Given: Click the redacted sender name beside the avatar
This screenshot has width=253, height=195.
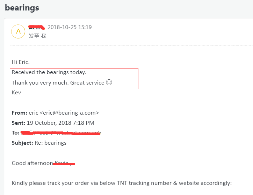Looking at the screenshot, I should coord(36,28).
